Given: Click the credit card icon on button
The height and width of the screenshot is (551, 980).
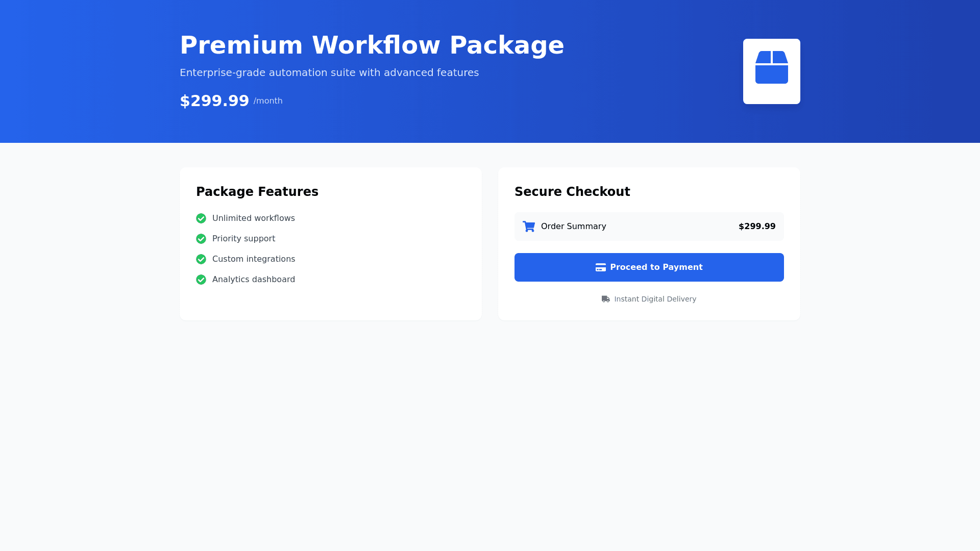Looking at the screenshot, I should pyautogui.click(x=600, y=267).
